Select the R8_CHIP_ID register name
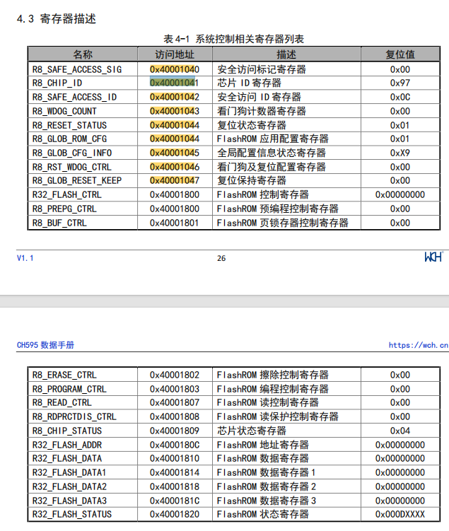The height and width of the screenshot is (531, 449). coord(57,83)
